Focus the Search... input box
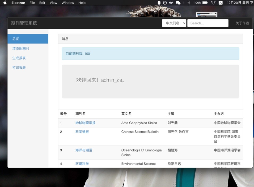This screenshot has width=254, height=187. pos(208,23)
